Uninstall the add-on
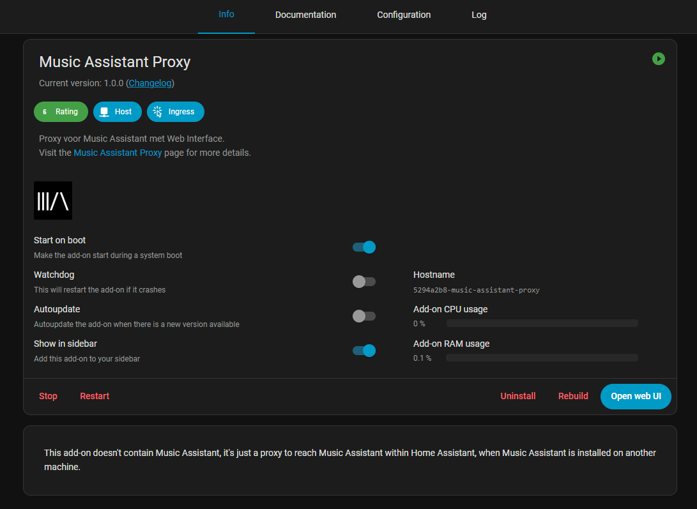 pyautogui.click(x=518, y=396)
